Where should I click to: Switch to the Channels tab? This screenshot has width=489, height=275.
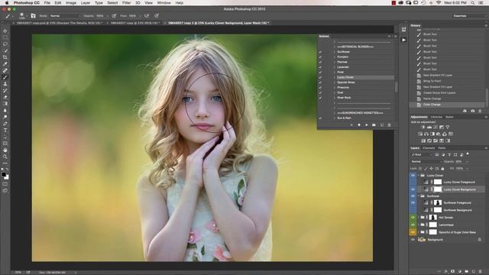click(429, 148)
